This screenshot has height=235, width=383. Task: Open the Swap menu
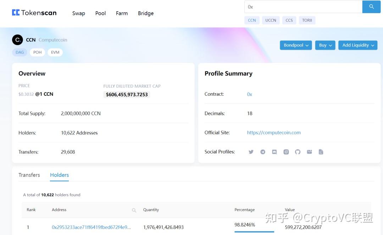(x=79, y=13)
